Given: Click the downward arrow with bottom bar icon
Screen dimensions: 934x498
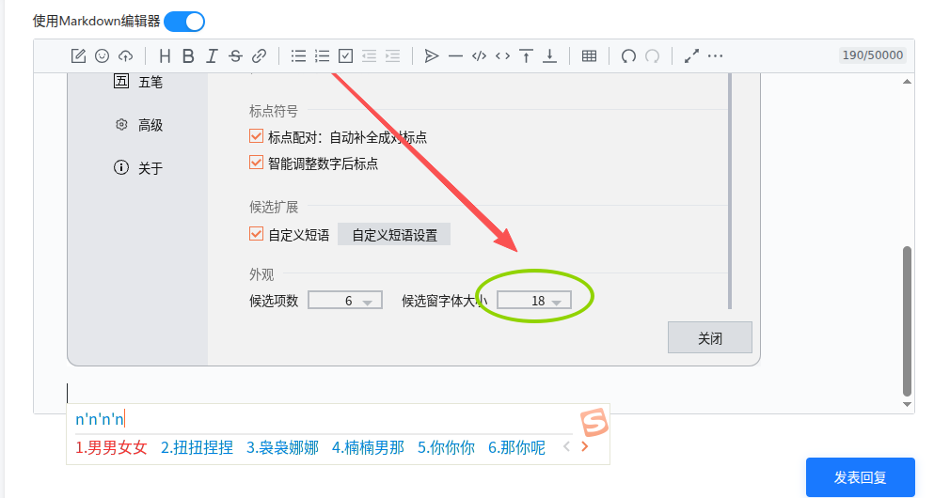Looking at the screenshot, I should point(550,56).
